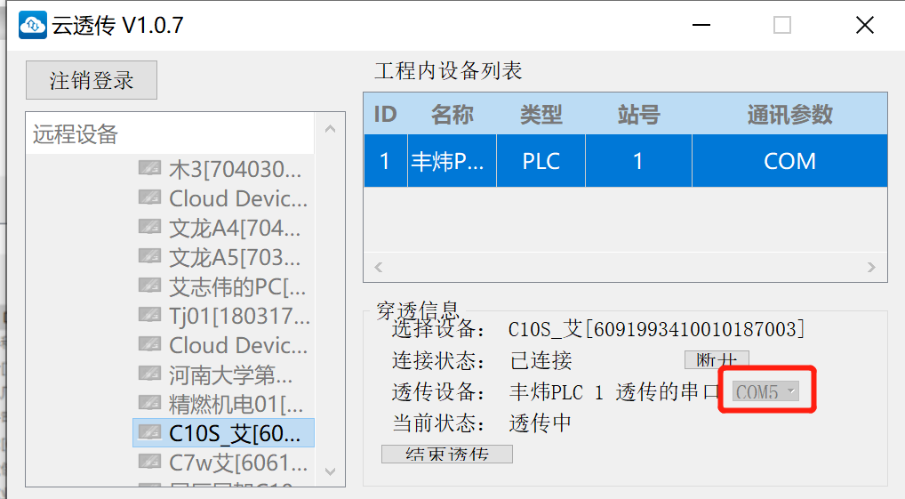905x499 pixels.
Task: Click device icon beside 文龙A5[703...
Action: pos(149,256)
